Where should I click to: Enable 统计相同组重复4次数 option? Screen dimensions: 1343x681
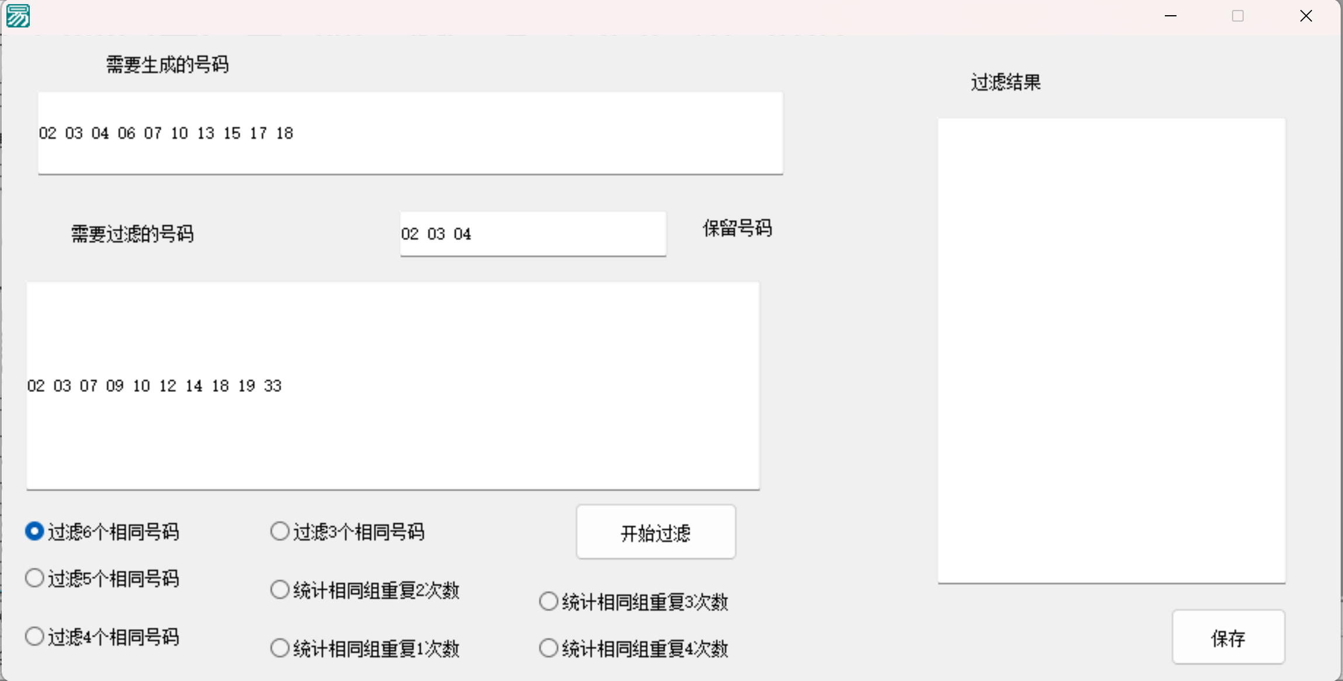pyautogui.click(x=548, y=647)
